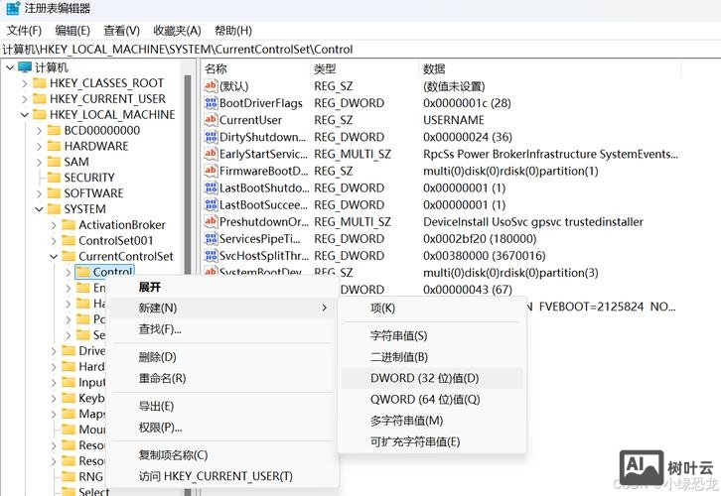Choose 权限(P)... in the context menu
Image resolution: width=721 pixels, height=496 pixels.
(x=222, y=428)
